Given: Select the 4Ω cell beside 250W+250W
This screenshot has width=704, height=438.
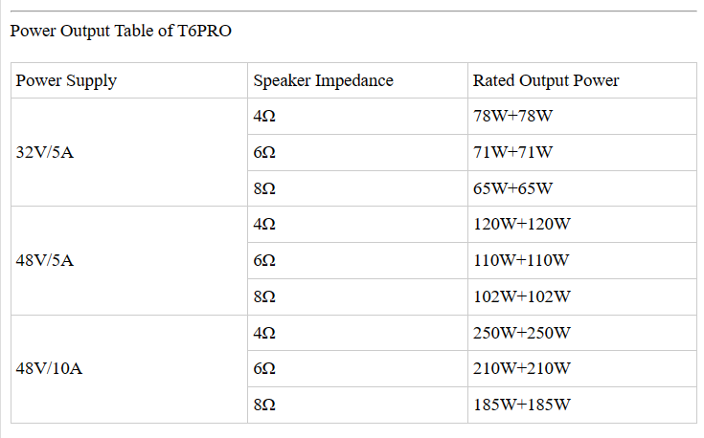Looking at the screenshot, I should coord(264,333).
